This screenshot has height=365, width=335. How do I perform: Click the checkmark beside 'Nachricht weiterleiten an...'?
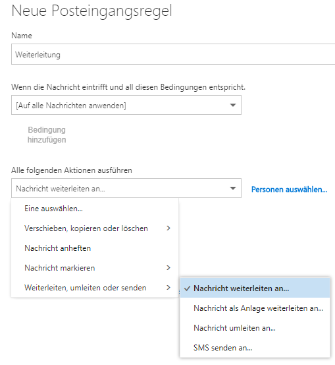coord(187,288)
